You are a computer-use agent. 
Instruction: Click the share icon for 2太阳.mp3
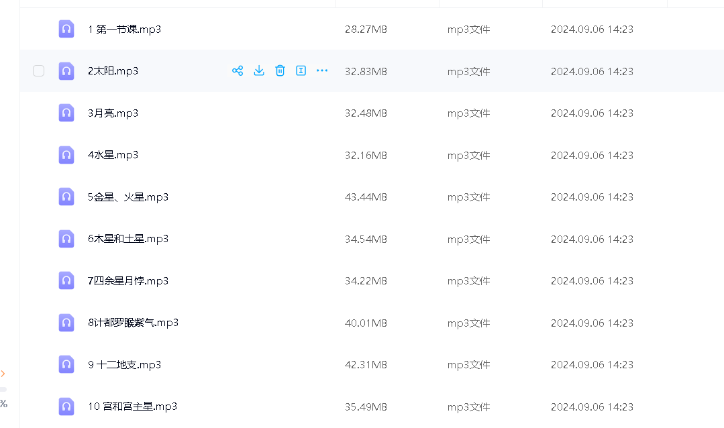point(238,70)
